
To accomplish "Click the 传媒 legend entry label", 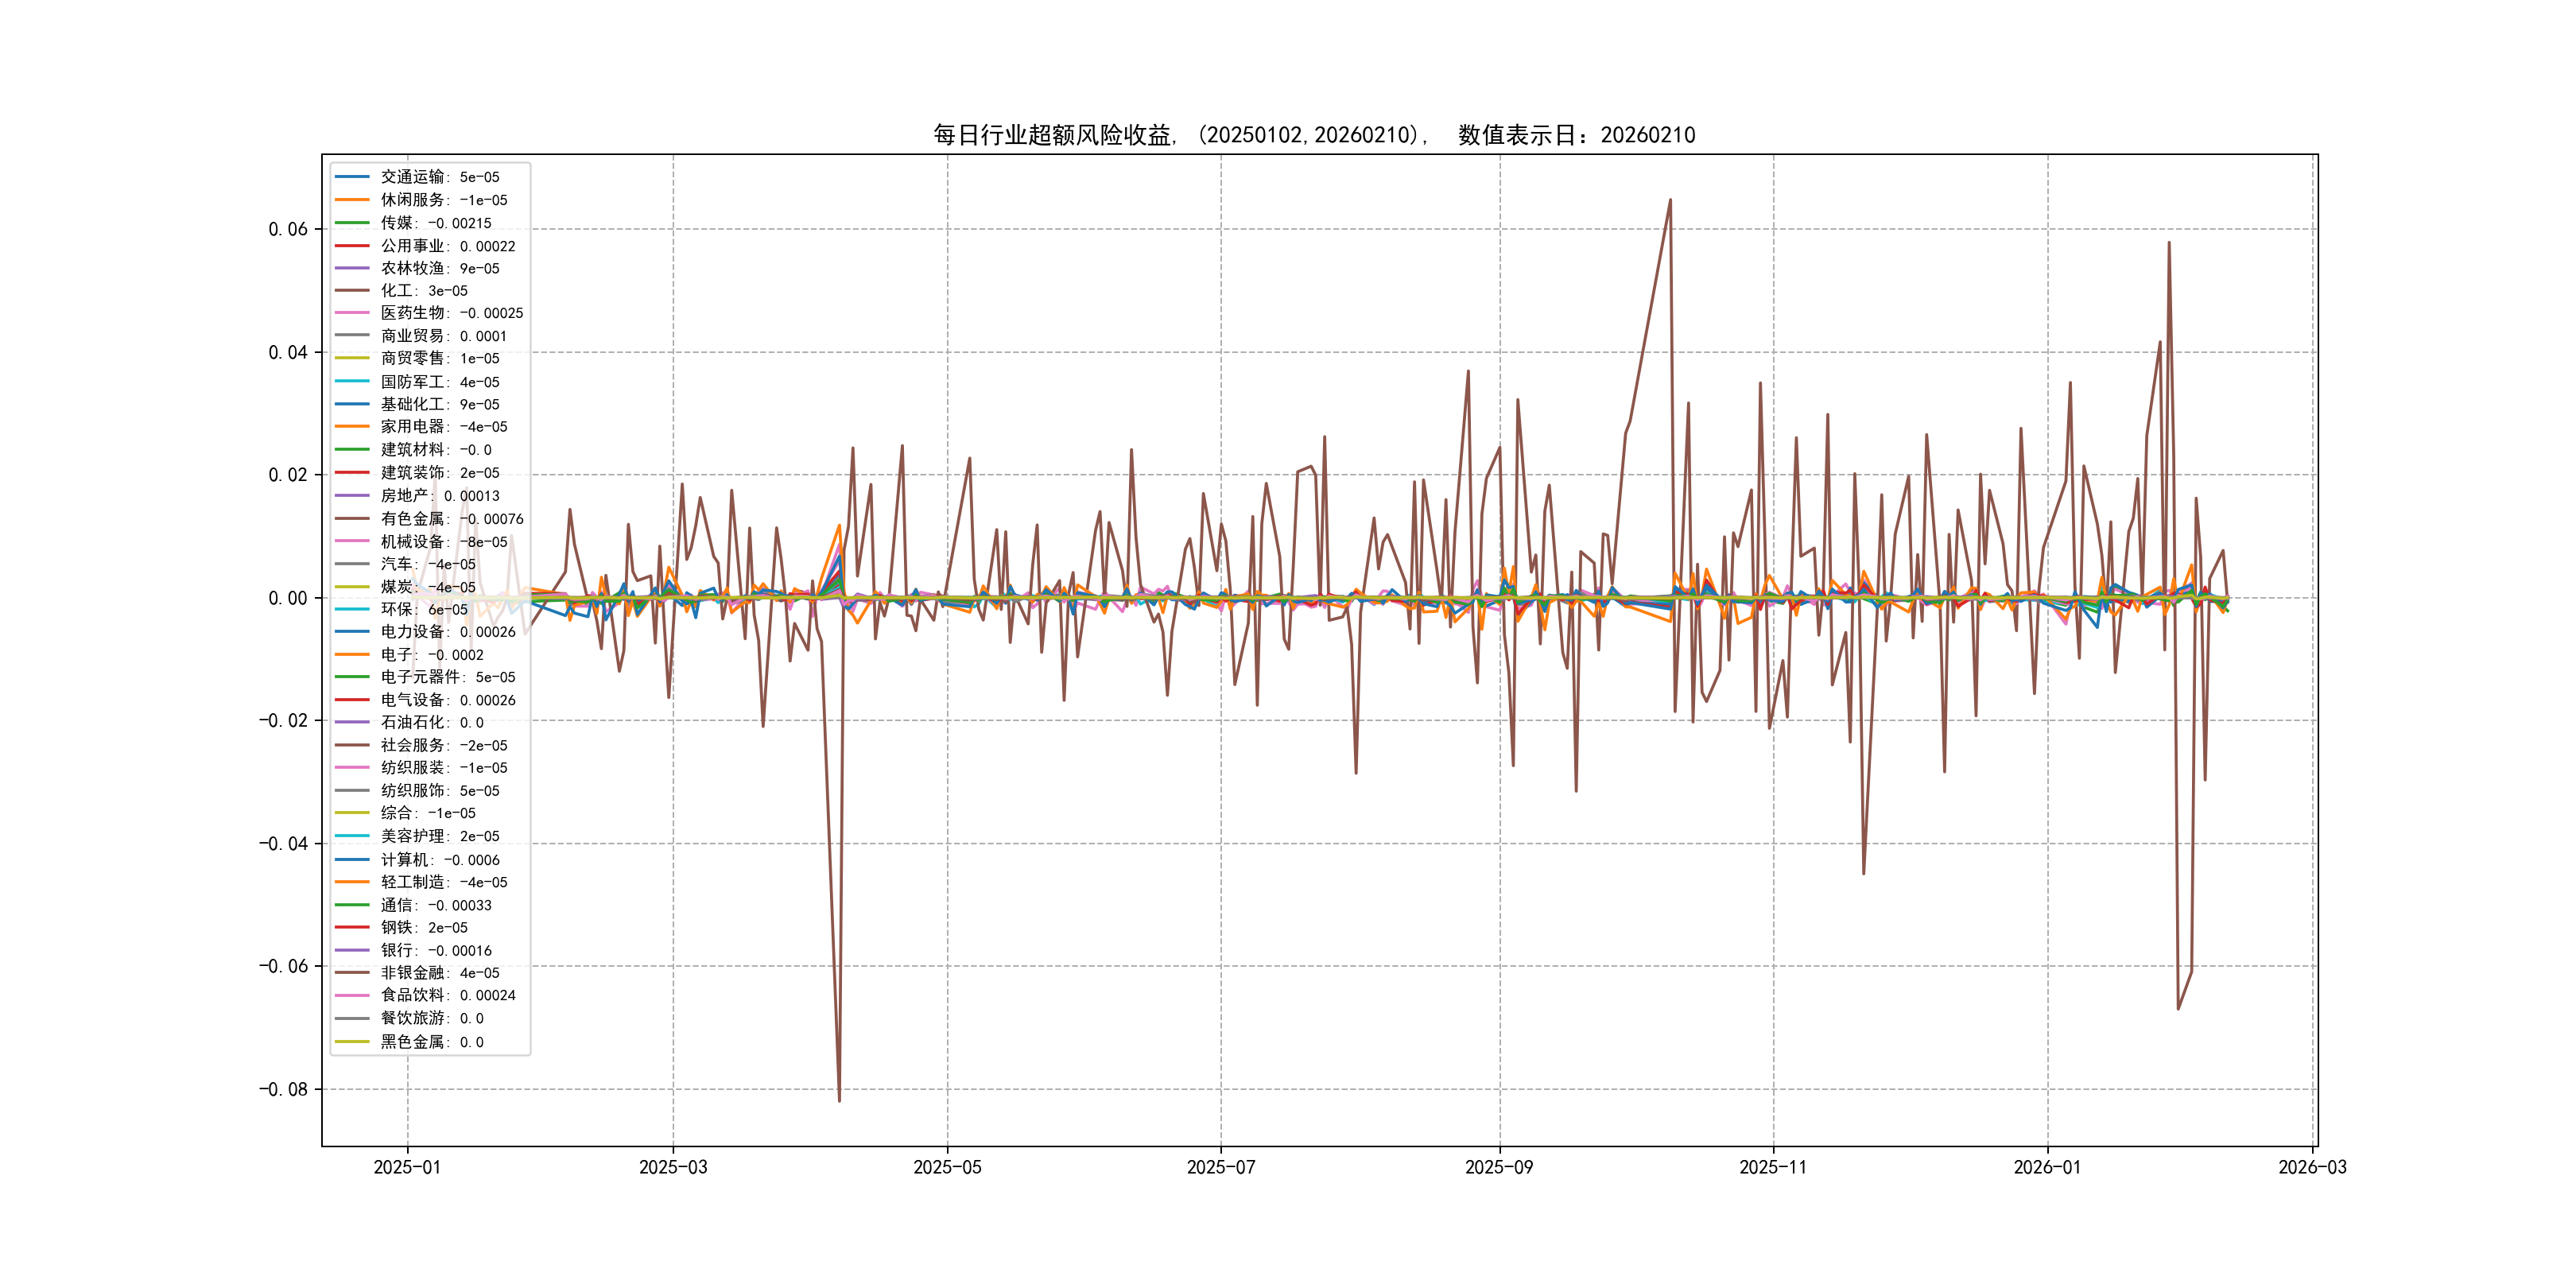I will pyautogui.click(x=435, y=223).
